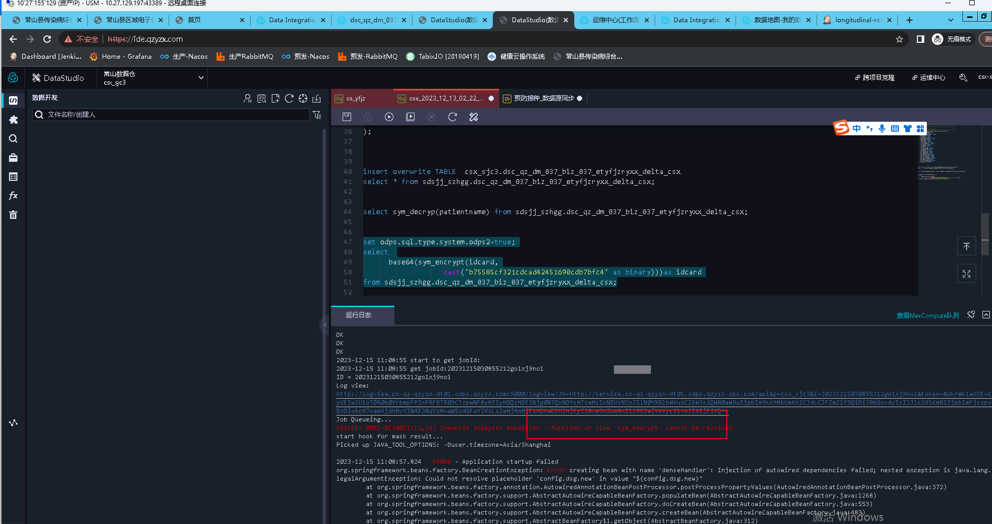
Task: Open the 查看MaxCompute队列 link
Action: pyautogui.click(x=927, y=316)
